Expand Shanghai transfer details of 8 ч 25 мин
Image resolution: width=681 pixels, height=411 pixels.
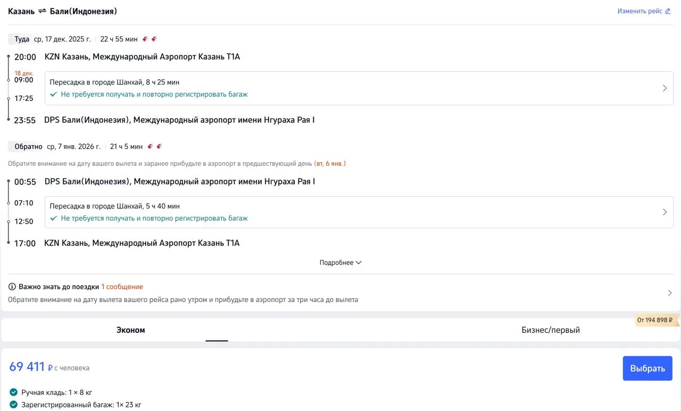(665, 88)
